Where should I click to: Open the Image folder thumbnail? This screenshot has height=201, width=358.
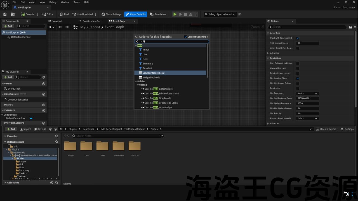[70, 146]
